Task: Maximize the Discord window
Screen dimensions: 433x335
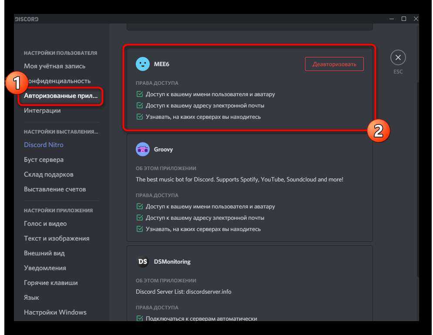Action: pos(404,19)
